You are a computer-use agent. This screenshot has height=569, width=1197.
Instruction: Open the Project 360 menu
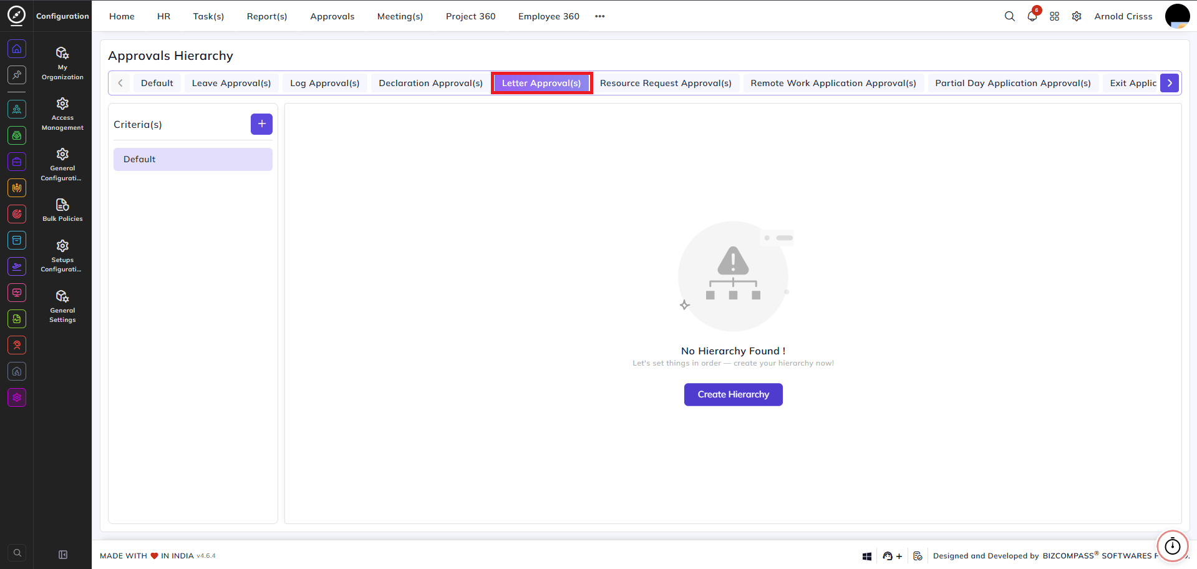470,16
